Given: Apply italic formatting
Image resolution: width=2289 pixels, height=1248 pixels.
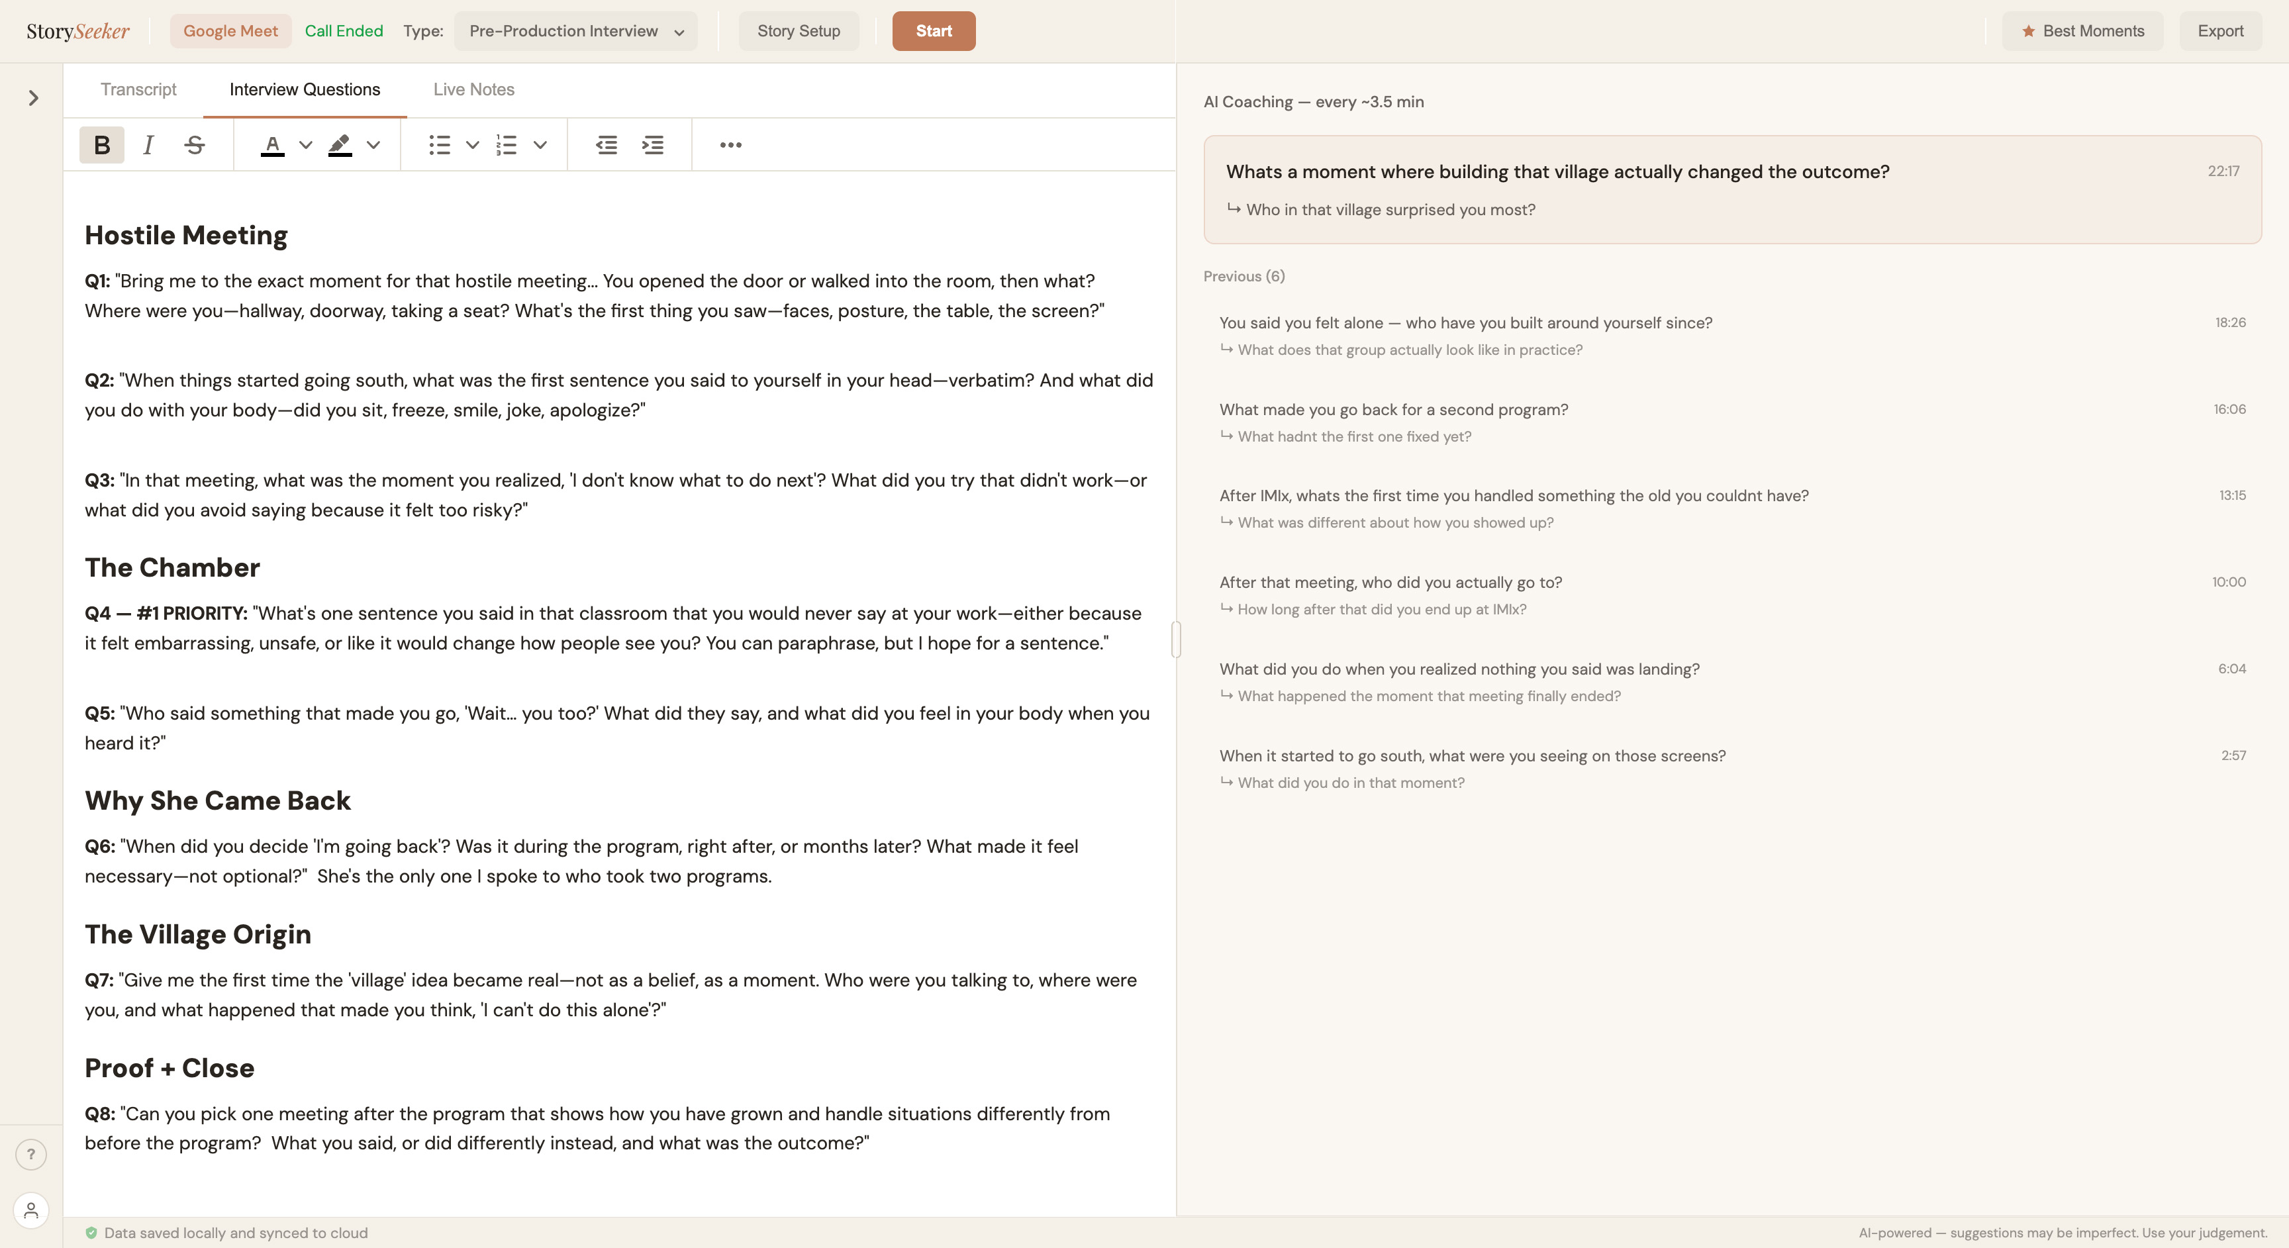Looking at the screenshot, I should tap(148, 145).
